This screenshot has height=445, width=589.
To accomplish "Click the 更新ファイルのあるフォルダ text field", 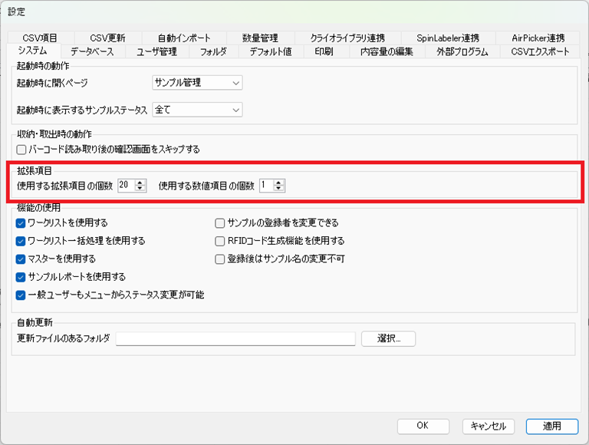I will click(235, 338).
